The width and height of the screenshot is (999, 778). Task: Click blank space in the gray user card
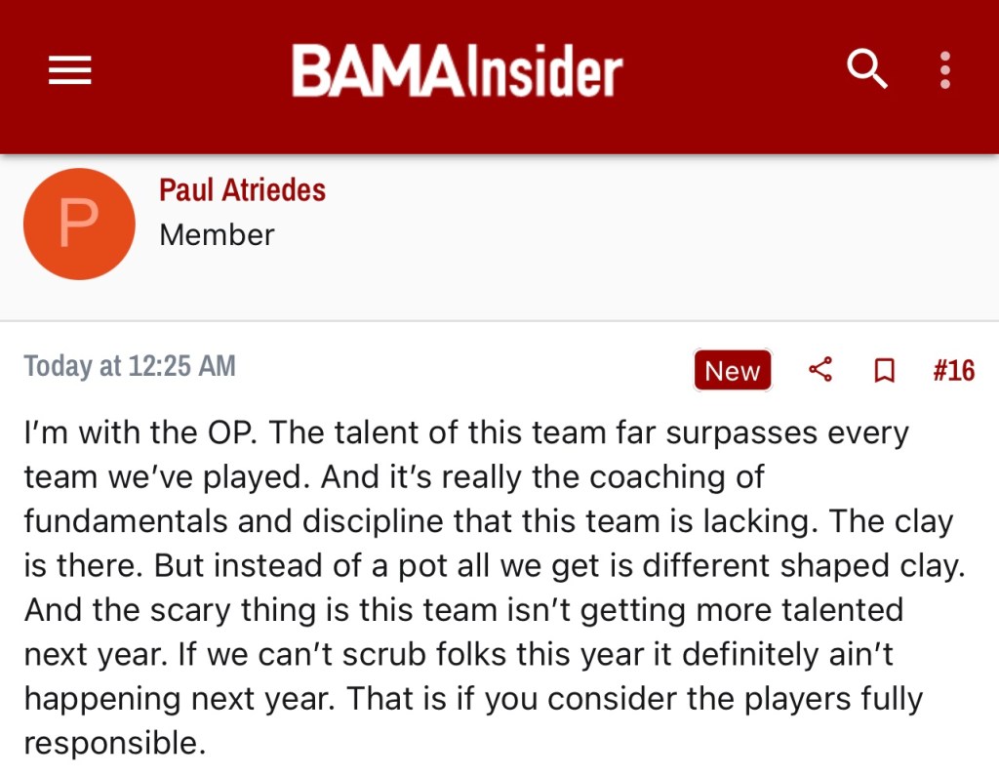point(634,244)
